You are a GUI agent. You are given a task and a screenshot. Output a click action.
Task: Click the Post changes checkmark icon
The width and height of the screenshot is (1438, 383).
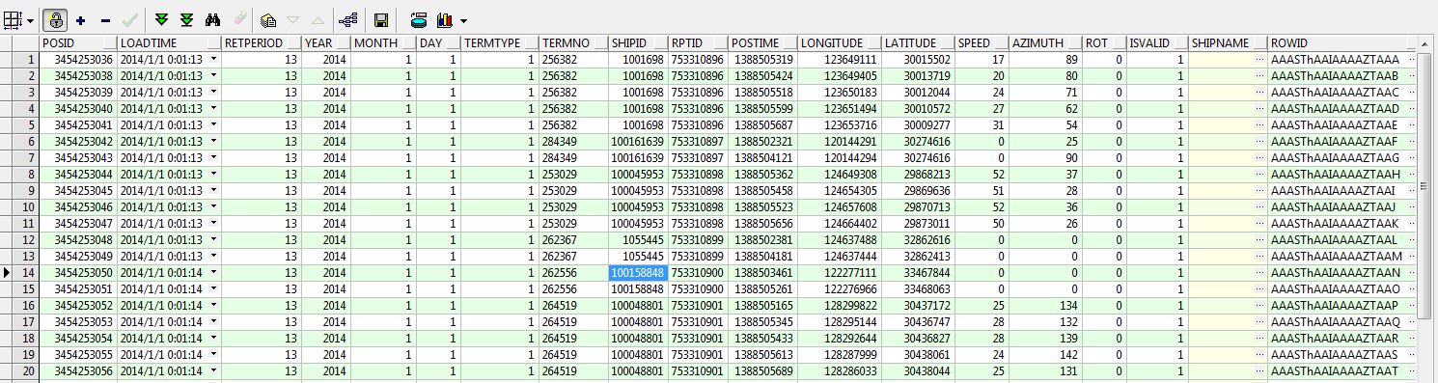[x=129, y=19]
